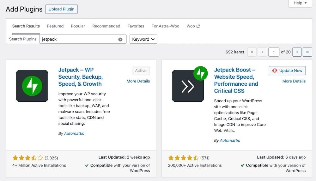View More Details for Jetpack Boost

click(294, 81)
